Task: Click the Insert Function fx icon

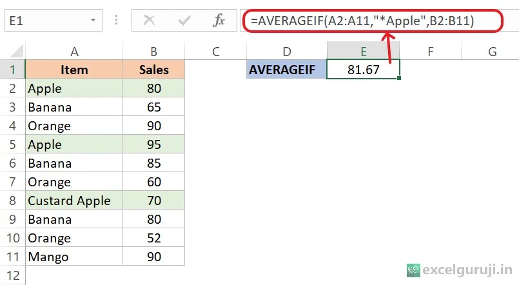Action: click(219, 21)
